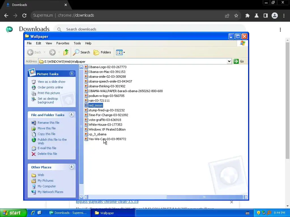The image size is (290, 217).
Task: Click the Go button beside address bar
Action: (x=239, y=61)
